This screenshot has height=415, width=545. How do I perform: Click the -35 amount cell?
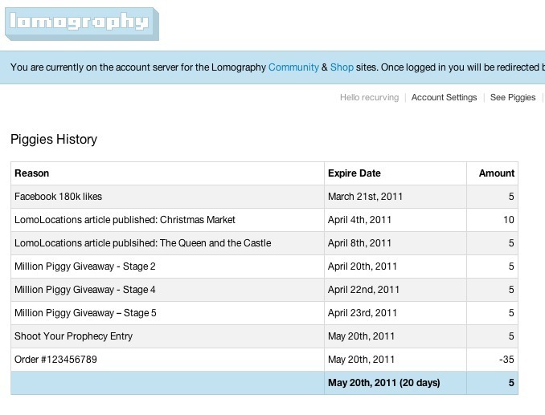point(504,360)
